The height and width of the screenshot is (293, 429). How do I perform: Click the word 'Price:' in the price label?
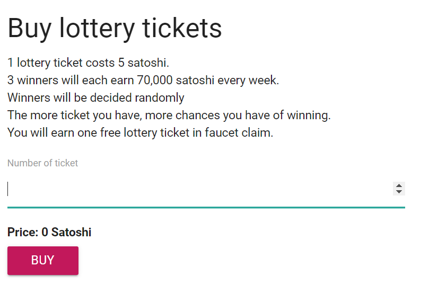tap(23, 232)
